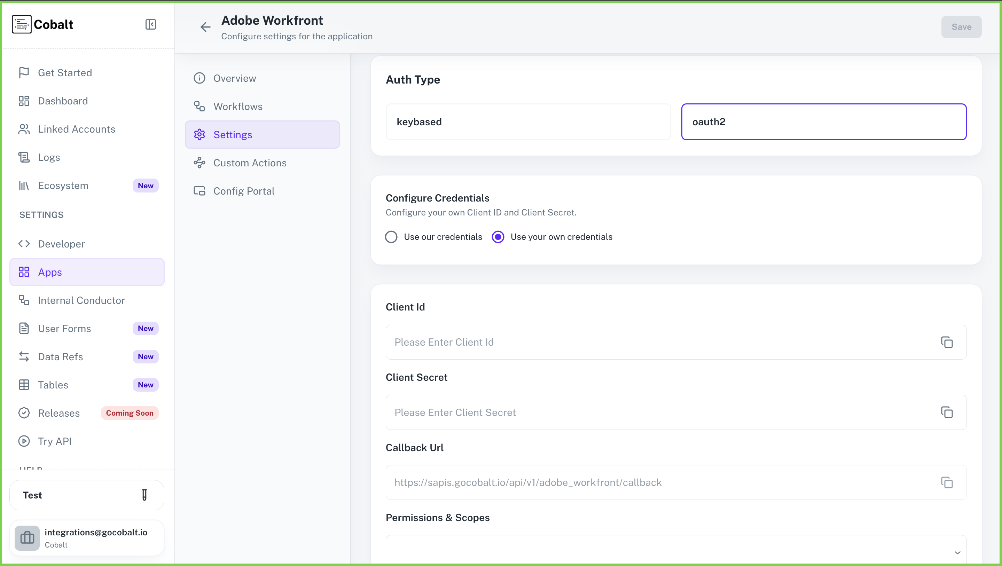Click the Save button
The image size is (1002, 566).
coord(961,27)
